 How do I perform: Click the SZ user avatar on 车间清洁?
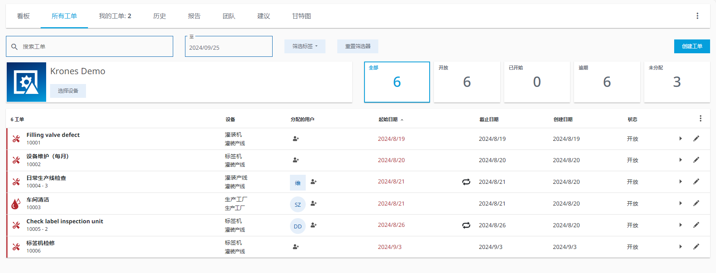pos(297,204)
